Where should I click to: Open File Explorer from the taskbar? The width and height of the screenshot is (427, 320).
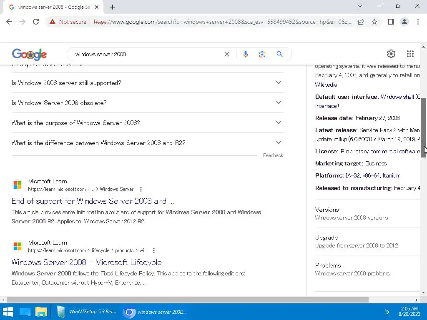coord(41,312)
